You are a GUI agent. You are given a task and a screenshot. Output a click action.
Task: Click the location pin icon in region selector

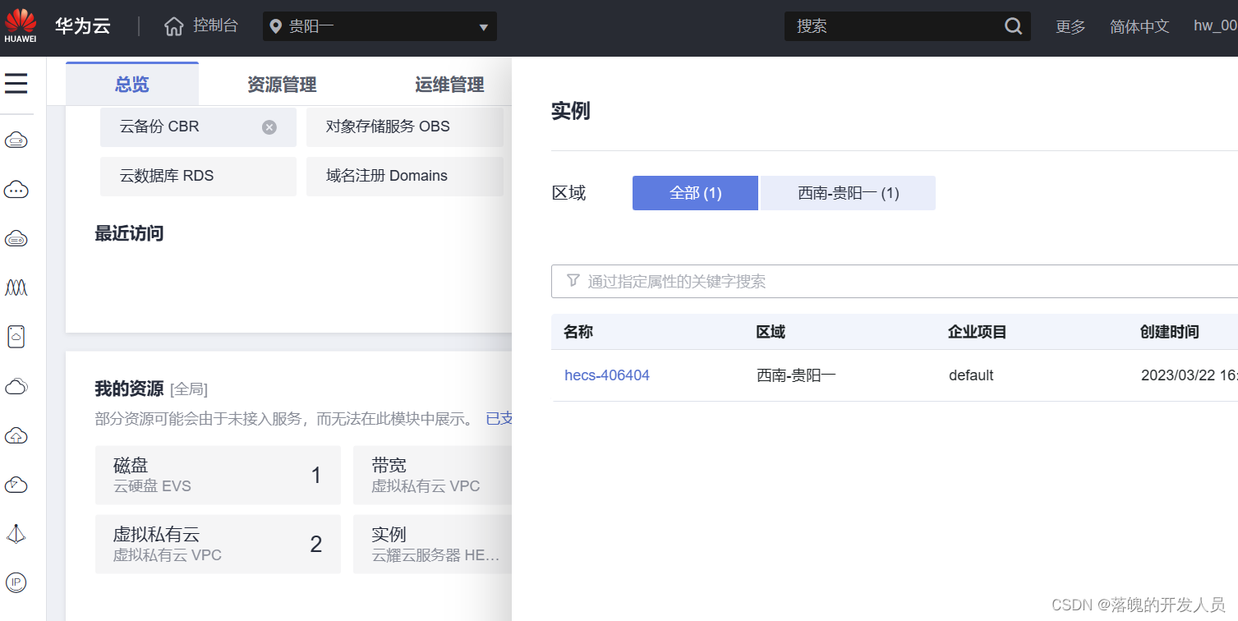pyautogui.click(x=275, y=27)
